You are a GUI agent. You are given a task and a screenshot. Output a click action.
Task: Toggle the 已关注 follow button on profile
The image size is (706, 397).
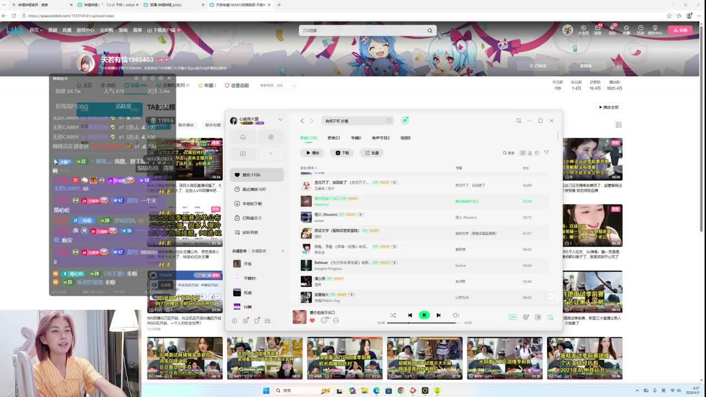coord(538,66)
